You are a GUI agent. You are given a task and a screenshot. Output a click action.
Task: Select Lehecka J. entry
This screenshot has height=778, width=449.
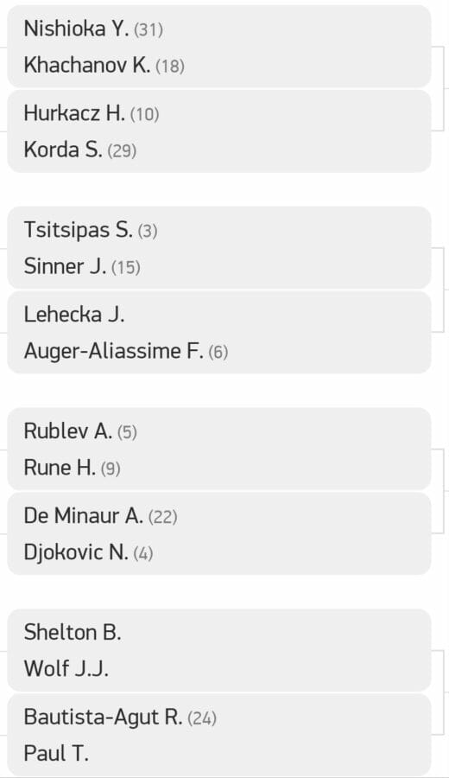click(x=74, y=315)
